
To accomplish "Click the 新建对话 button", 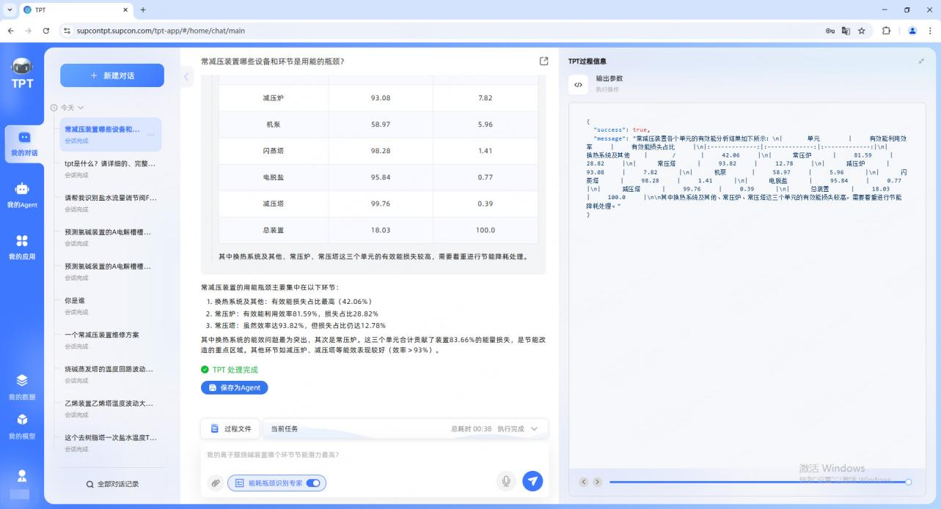I will 112,75.
